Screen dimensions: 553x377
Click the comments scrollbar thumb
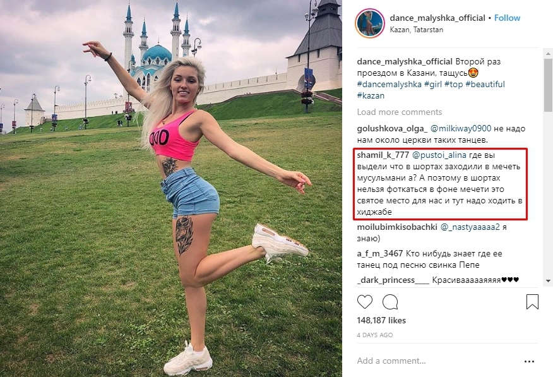click(x=549, y=86)
